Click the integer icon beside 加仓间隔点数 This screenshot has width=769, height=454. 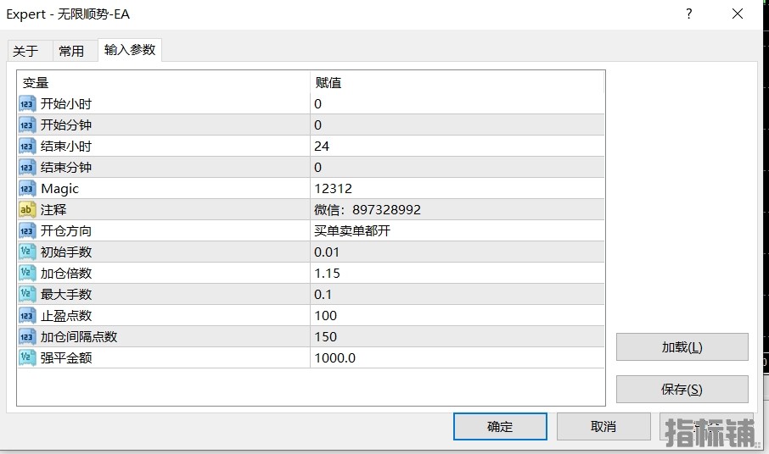[x=27, y=336]
